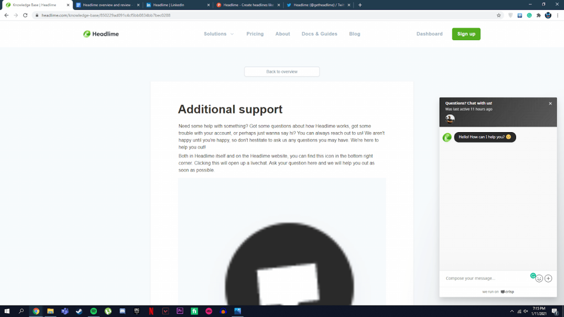Open Netflix from the taskbar
The height and width of the screenshot is (317, 564).
pos(151,311)
